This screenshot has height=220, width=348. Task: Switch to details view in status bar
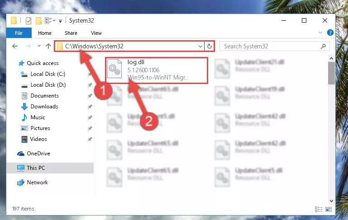pos(319,209)
